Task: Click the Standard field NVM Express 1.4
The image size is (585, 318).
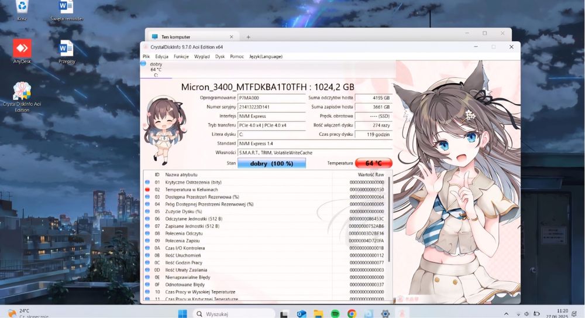Action: pos(315,143)
